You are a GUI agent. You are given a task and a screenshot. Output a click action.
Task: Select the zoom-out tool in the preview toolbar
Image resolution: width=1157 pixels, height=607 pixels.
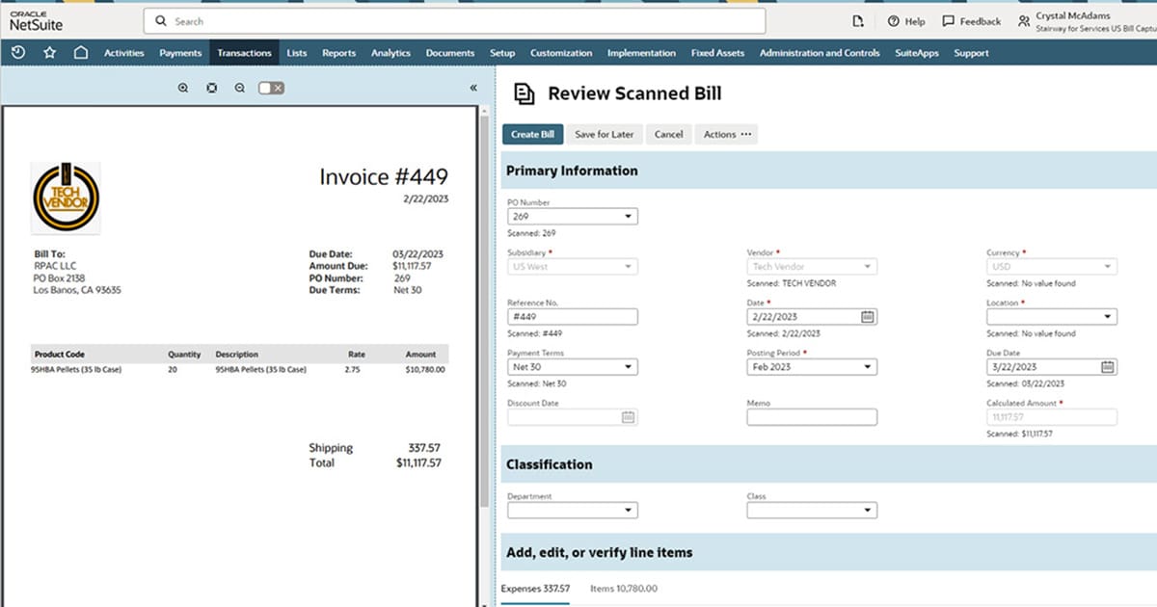coord(239,87)
